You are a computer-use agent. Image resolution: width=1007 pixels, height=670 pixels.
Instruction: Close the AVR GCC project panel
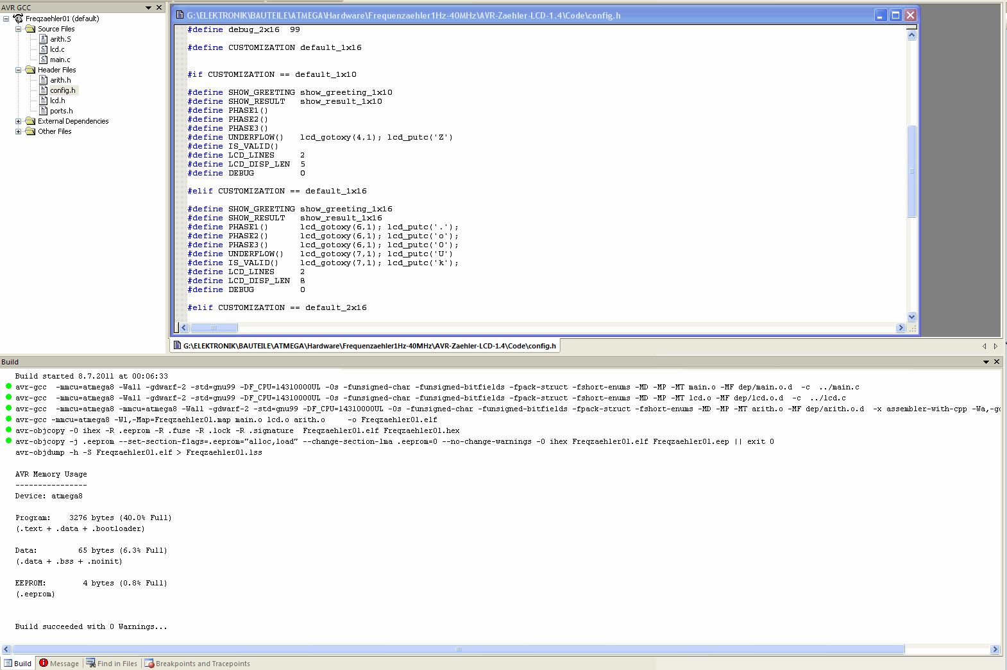point(159,8)
